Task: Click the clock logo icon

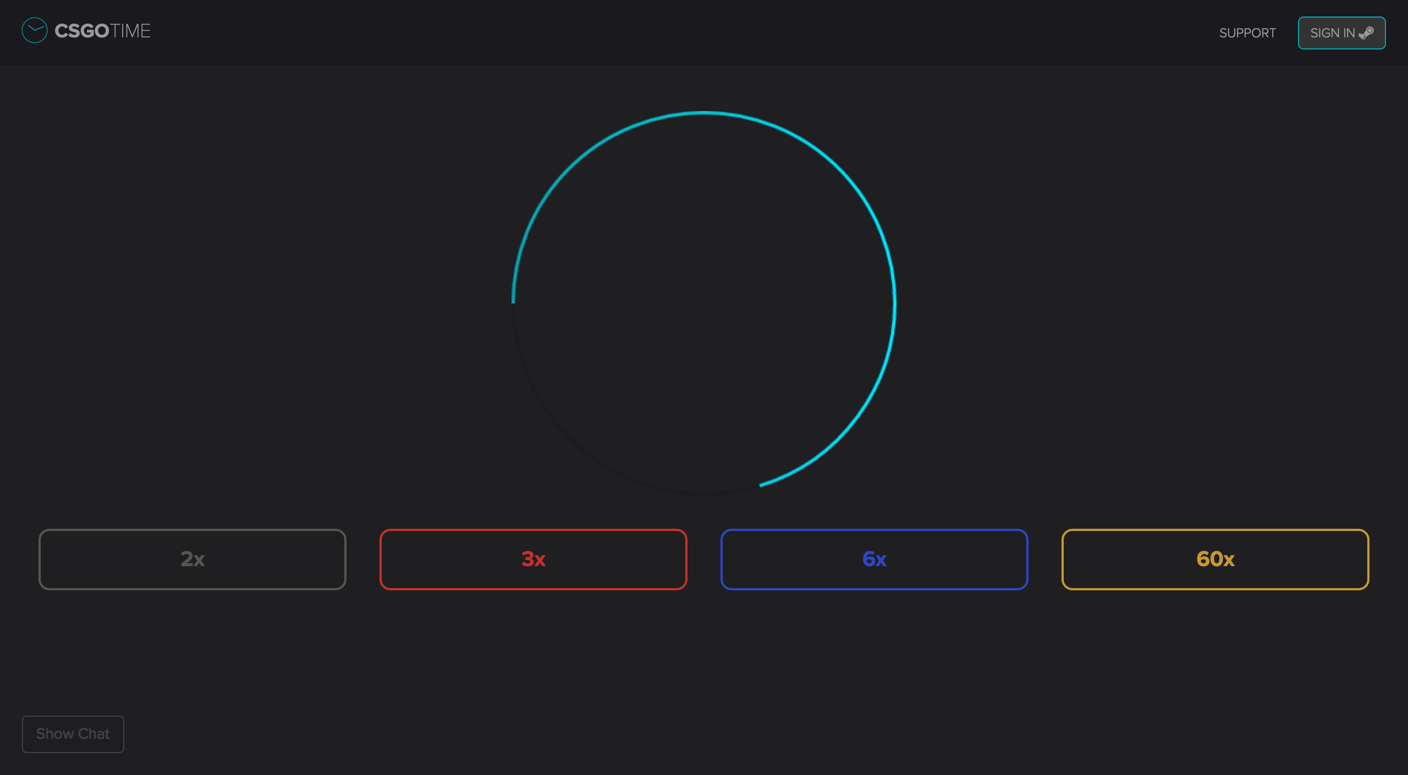Action: [34, 31]
